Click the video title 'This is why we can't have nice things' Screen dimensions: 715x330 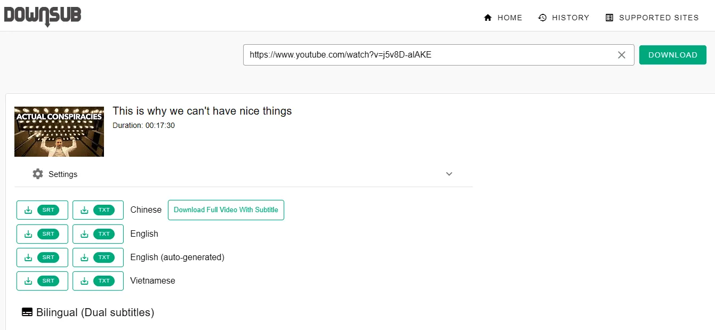click(x=202, y=111)
